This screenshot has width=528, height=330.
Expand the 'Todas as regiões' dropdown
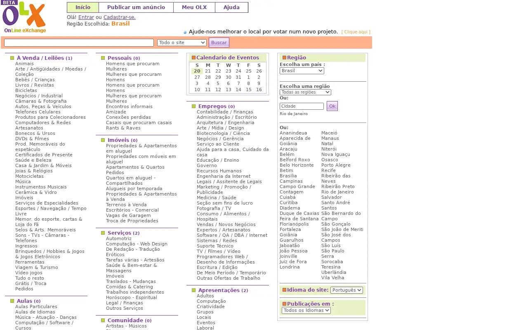click(x=305, y=92)
